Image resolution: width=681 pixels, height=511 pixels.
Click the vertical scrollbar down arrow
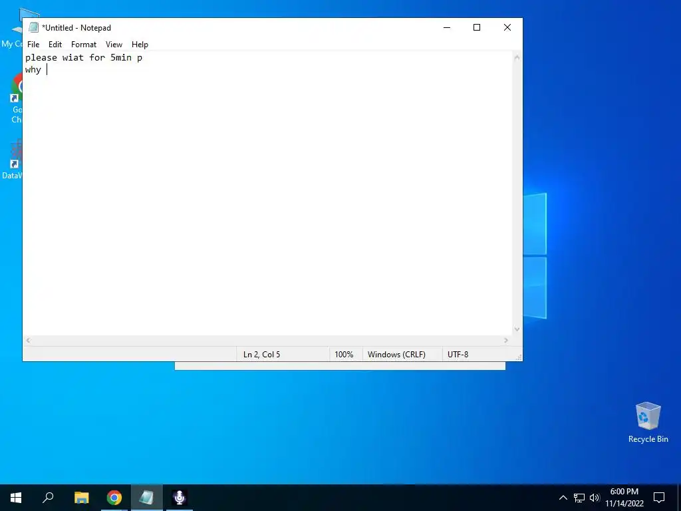point(517,329)
